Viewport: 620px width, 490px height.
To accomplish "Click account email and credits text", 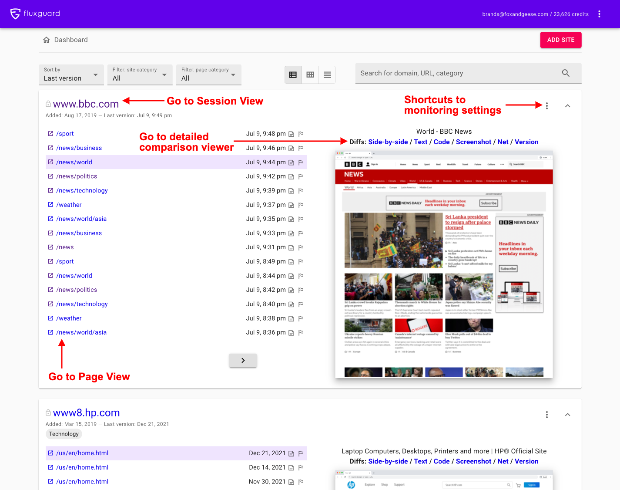I will click(x=535, y=14).
